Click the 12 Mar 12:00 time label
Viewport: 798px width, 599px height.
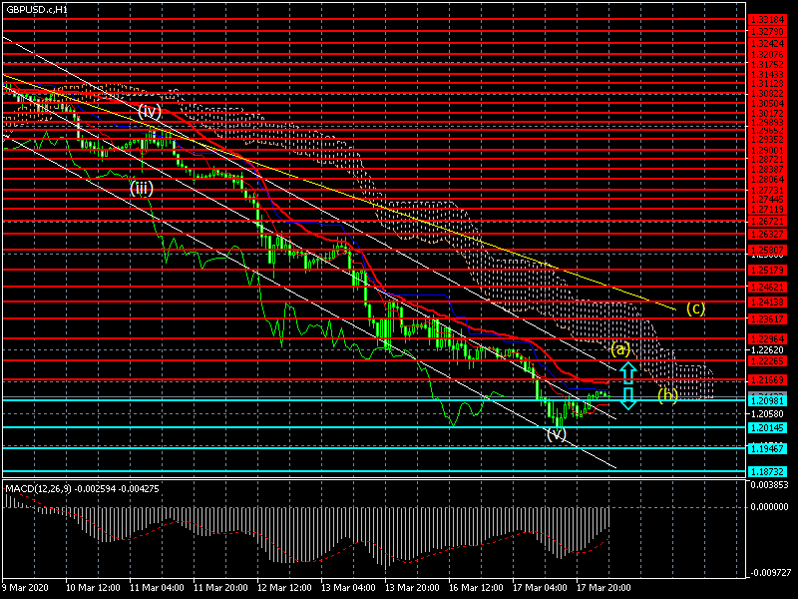coord(284,587)
